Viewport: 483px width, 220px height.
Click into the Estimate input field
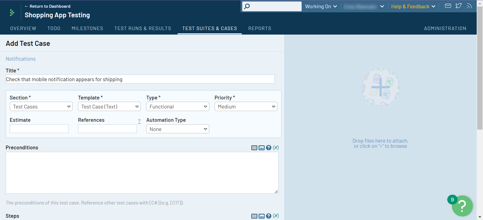(x=39, y=129)
